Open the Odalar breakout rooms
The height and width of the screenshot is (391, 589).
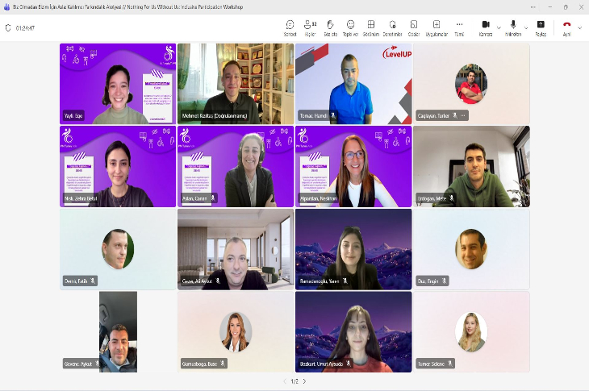[x=413, y=27]
